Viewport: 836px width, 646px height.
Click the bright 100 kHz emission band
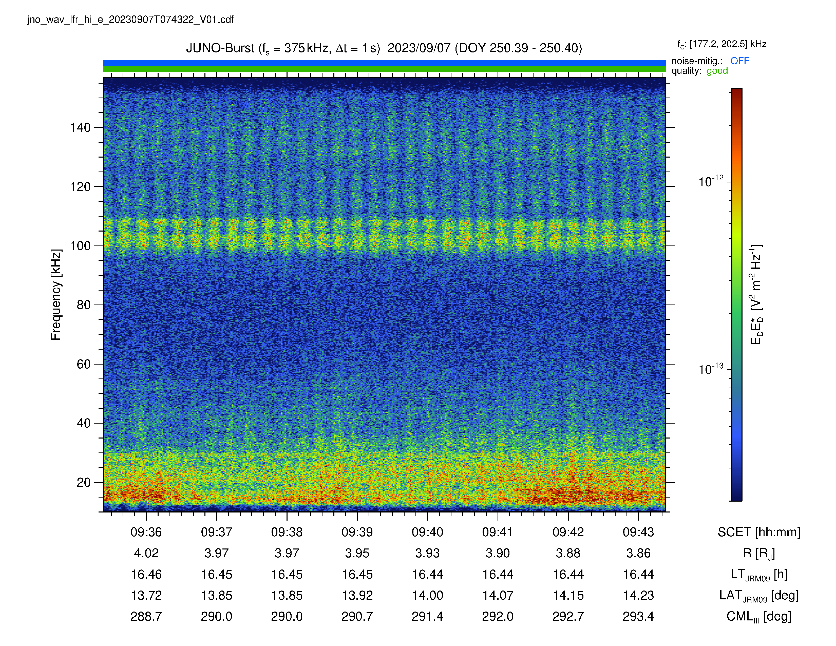pyautogui.click(x=384, y=236)
